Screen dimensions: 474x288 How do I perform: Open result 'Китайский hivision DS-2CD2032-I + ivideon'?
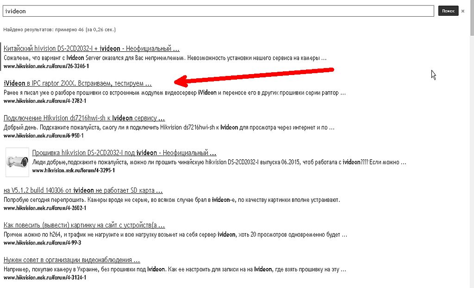pyautogui.click(x=92, y=49)
